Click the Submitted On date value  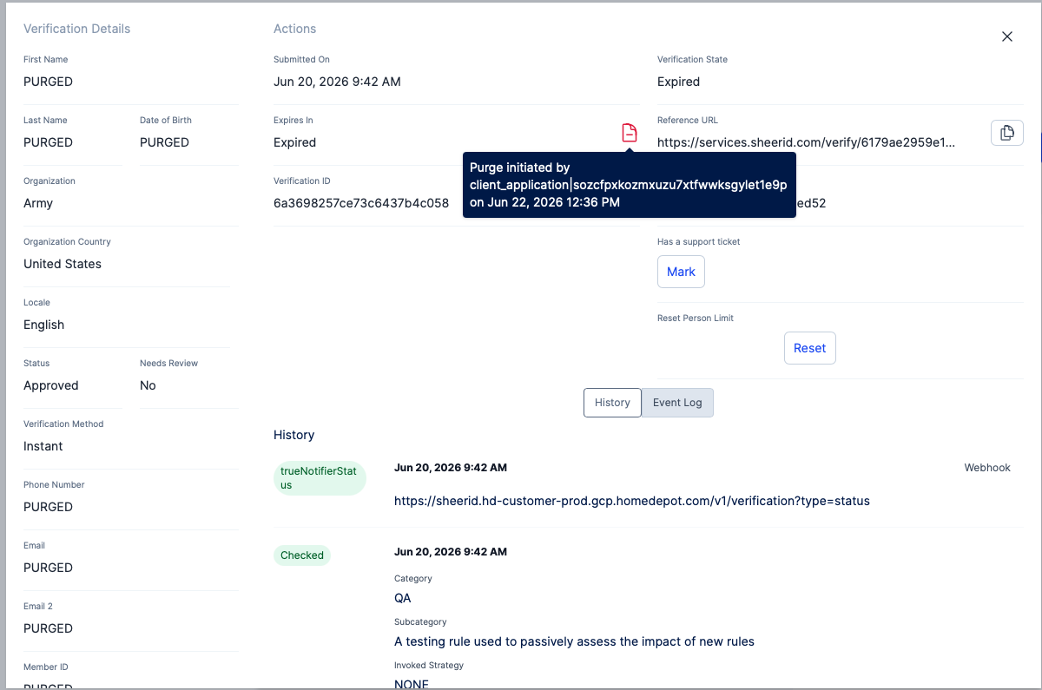pyautogui.click(x=337, y=82)
